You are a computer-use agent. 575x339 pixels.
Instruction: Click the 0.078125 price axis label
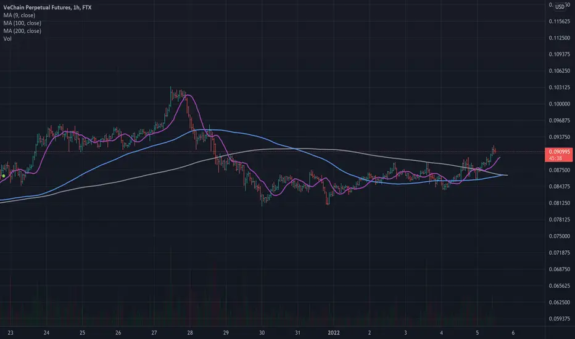click(559, 219)
